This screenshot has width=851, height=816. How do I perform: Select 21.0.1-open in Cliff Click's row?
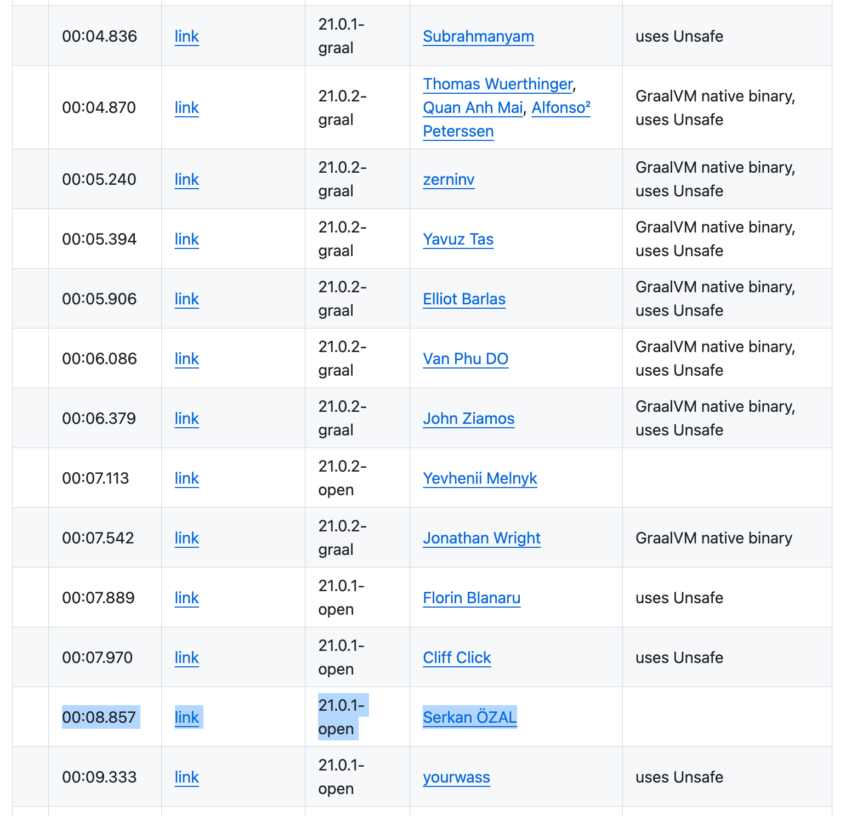342,658
